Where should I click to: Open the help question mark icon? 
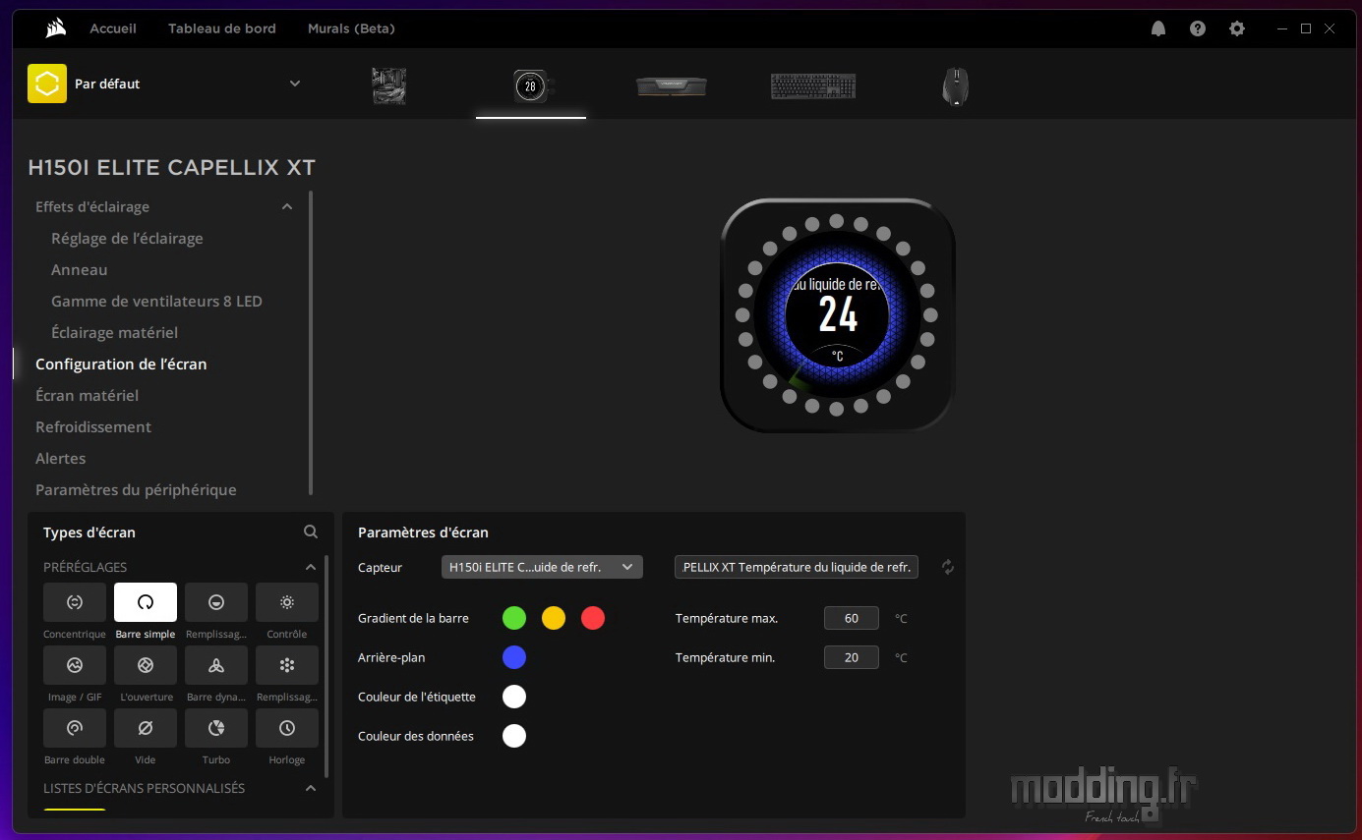coord(1198,28)
